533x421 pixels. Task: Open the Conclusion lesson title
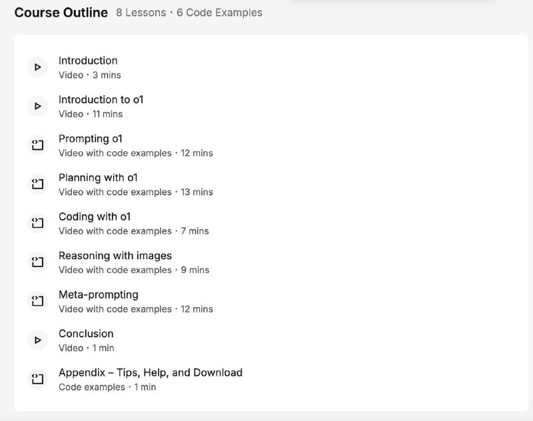pos(86,334)
